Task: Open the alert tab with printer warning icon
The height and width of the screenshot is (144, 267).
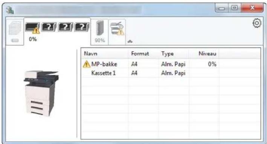Action: 117,32
